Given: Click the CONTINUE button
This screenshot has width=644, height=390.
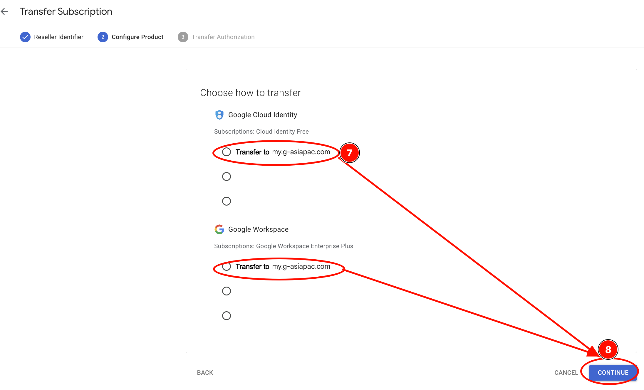Looking at the screenshot, I should (x=613, y=372).
